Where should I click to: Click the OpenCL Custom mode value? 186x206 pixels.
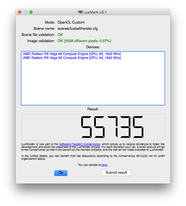click(x=71, y=22)
